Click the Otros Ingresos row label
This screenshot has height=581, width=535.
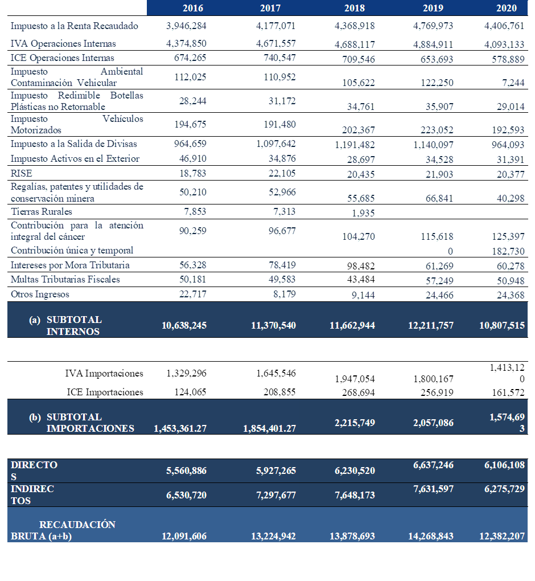coord(40,294)
